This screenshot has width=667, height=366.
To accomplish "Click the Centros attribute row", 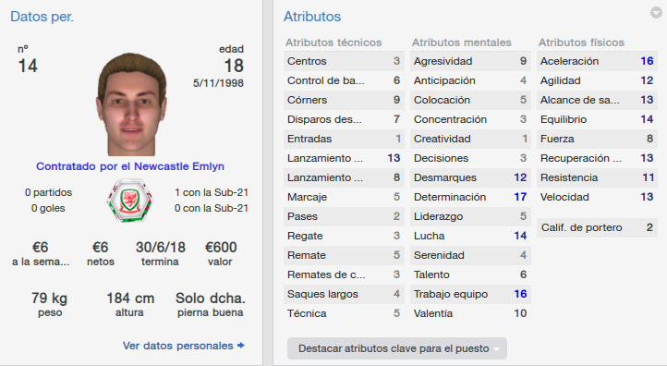I will (x=344, y=61).
